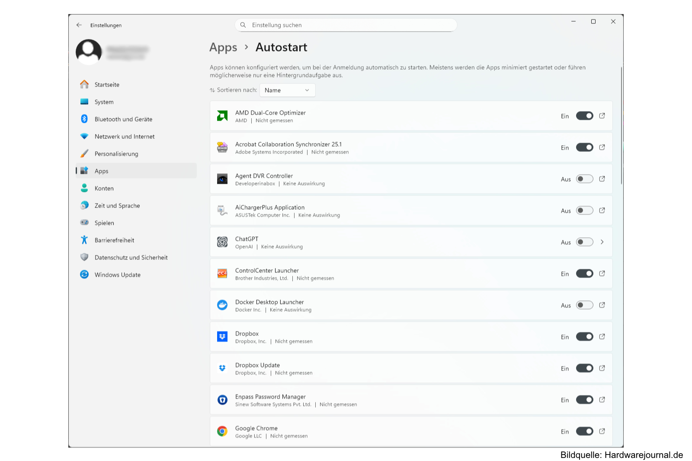This screenshot has height=461, width=692.
Task: Click the Google Chrome app icon
Action: click(x=222, y=431)
